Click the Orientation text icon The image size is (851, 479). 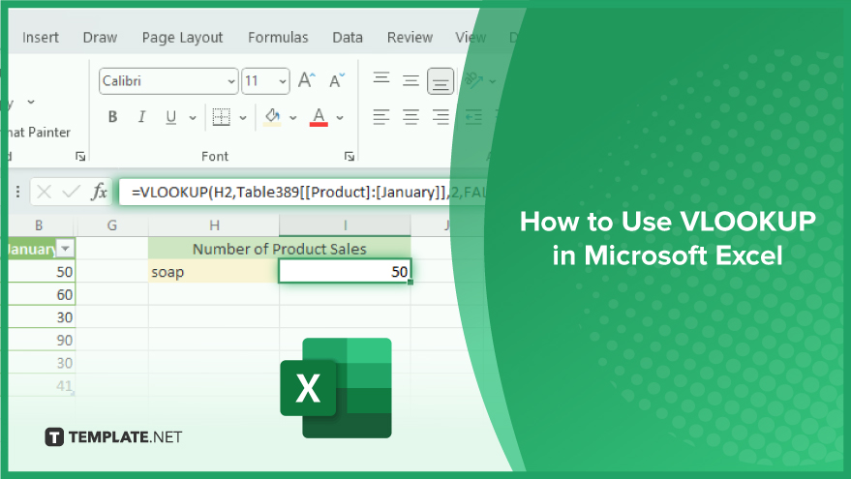(473, 81)
